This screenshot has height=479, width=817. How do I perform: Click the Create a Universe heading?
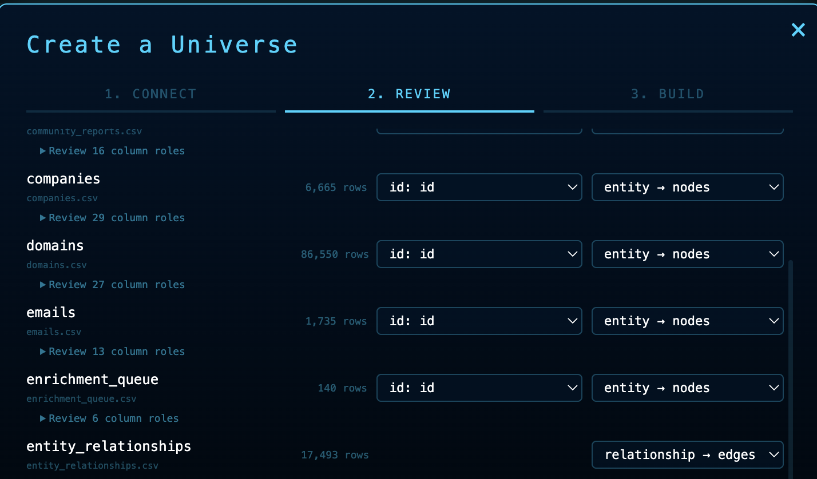[x=162, y=45]
